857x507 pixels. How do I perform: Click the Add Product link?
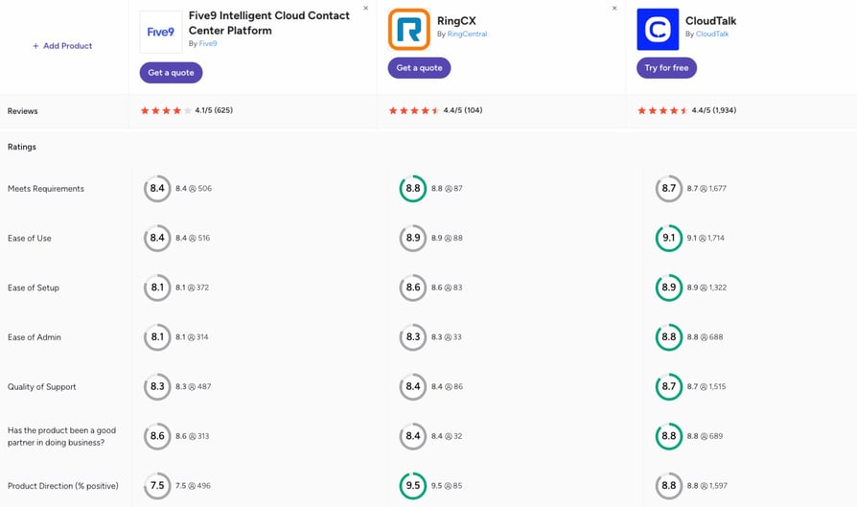62,46
